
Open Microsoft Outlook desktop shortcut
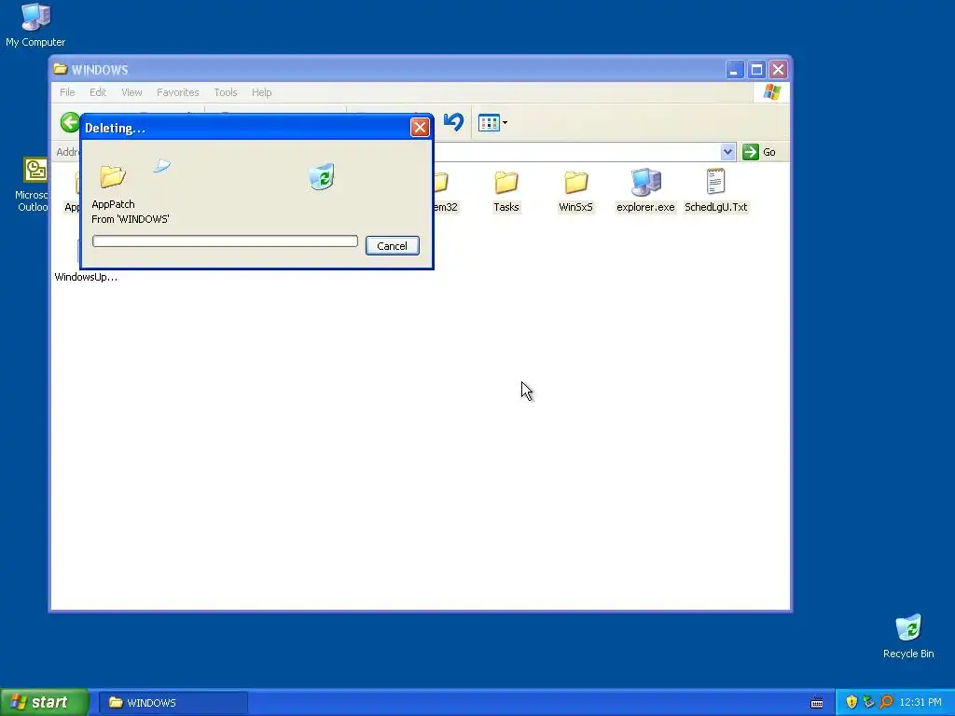32,185
